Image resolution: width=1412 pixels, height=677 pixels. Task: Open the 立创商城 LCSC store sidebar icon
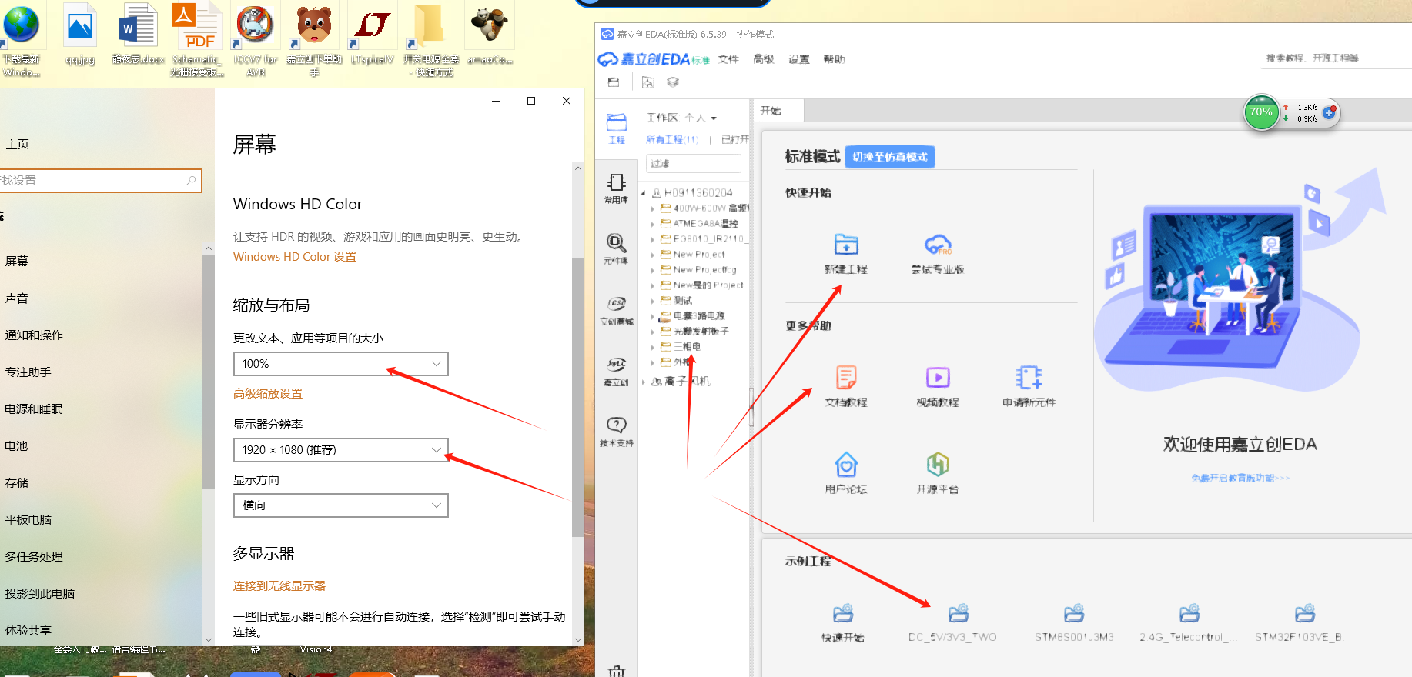pos(617,311)
